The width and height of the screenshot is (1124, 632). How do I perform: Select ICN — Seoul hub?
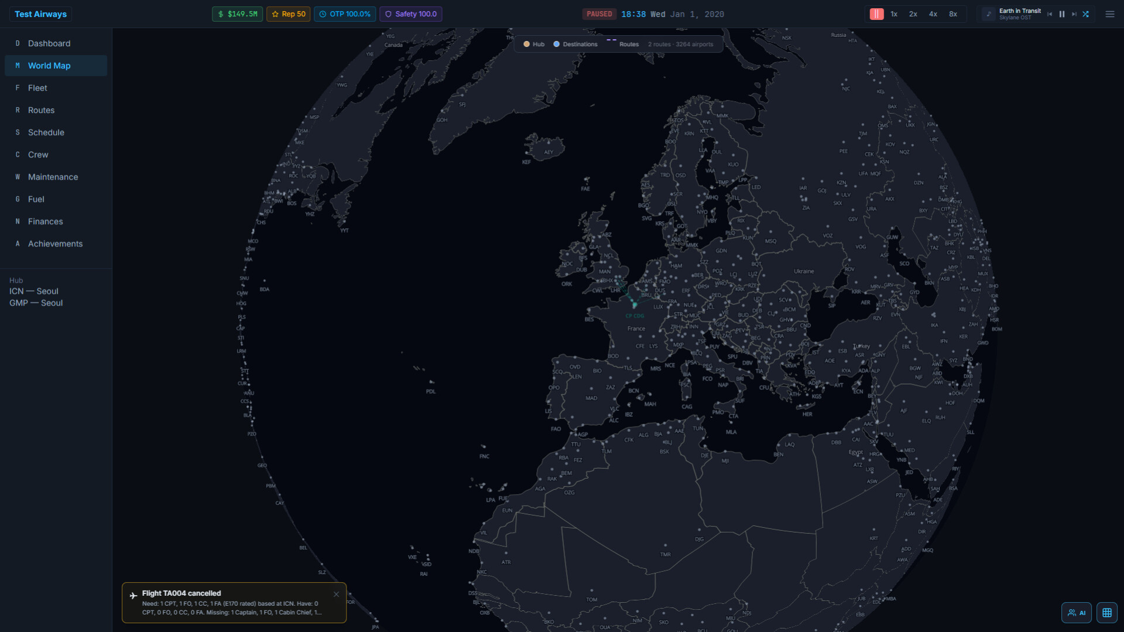(x=34, y=291)
